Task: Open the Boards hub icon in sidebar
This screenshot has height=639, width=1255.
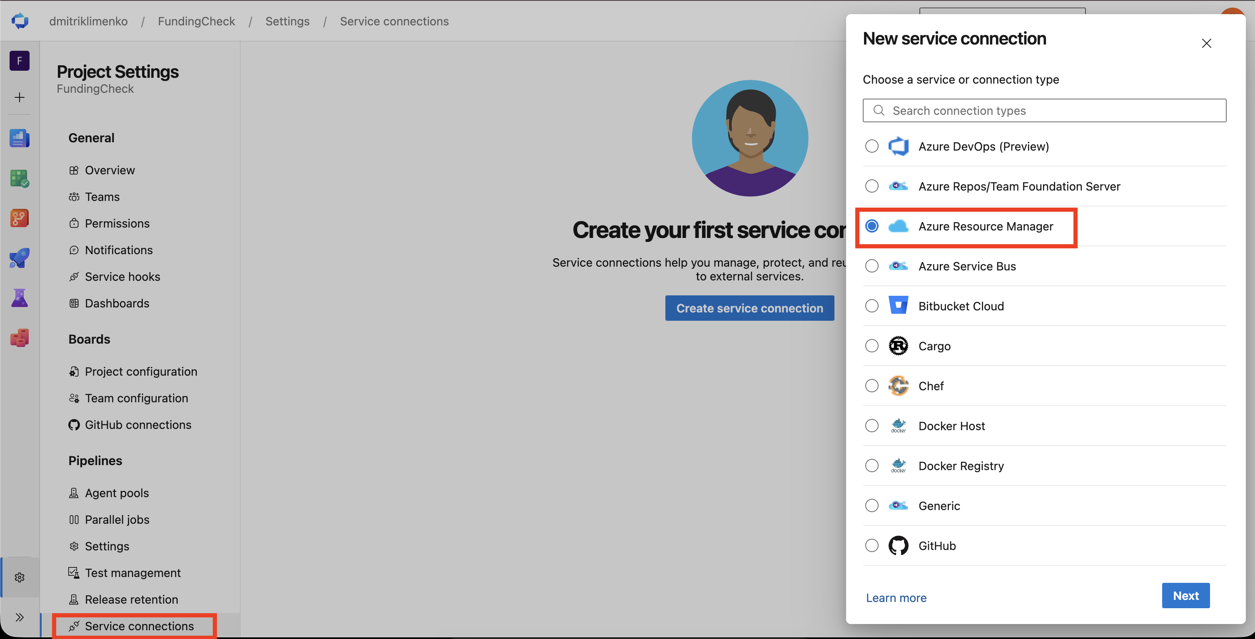Action: (20, 178)
